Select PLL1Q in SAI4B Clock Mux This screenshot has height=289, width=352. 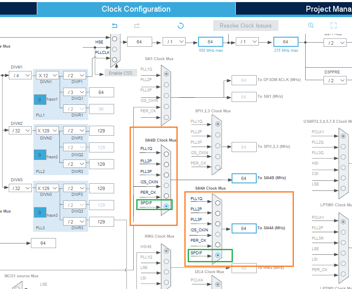[x=166, y=154]
